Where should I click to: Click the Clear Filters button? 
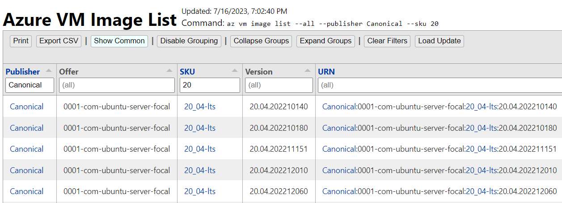pyautogui.click(x=387, y=41)
